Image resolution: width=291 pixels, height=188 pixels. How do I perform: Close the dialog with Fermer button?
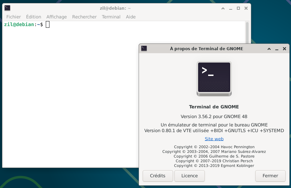(270, 176)
